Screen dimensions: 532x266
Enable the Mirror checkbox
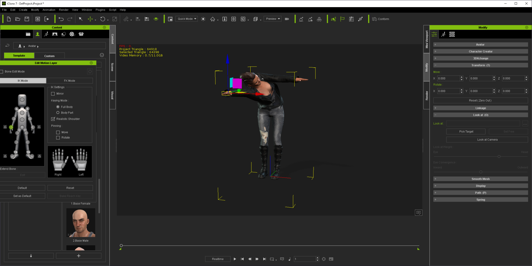coord(53,94)
